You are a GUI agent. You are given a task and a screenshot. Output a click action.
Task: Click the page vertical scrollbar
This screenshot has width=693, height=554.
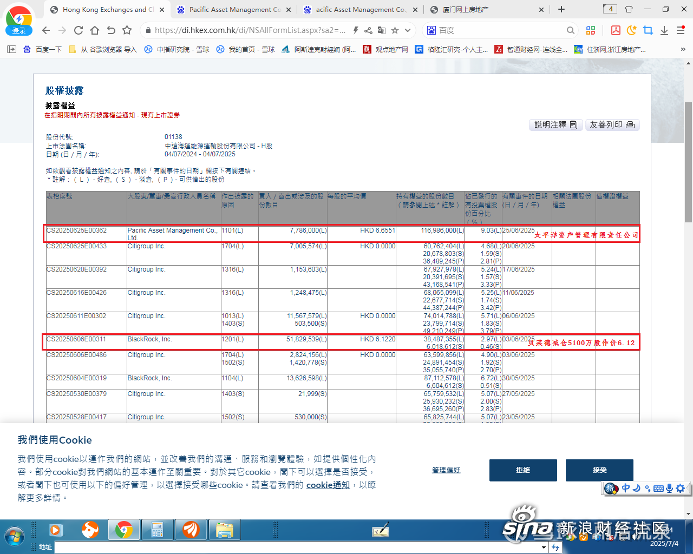tap(689, 162)
